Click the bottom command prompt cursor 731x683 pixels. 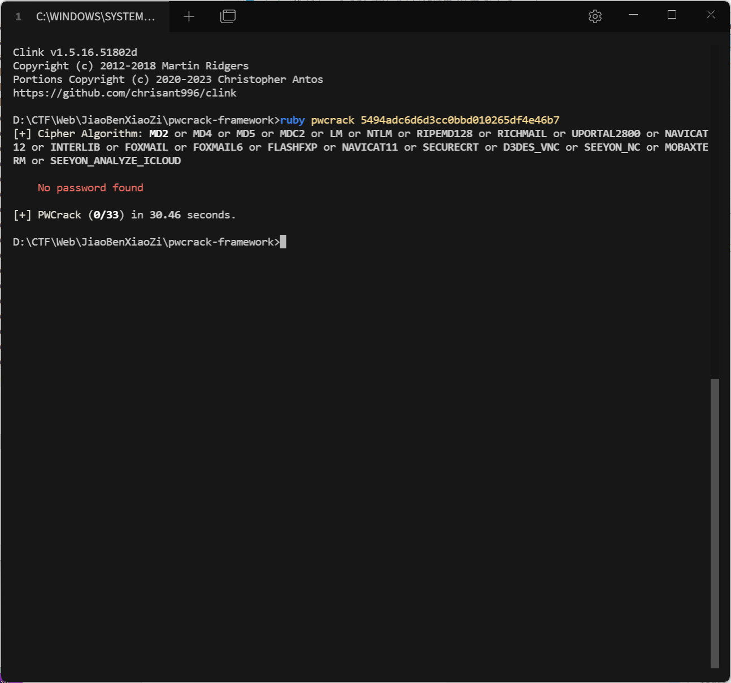pos(283,242)
